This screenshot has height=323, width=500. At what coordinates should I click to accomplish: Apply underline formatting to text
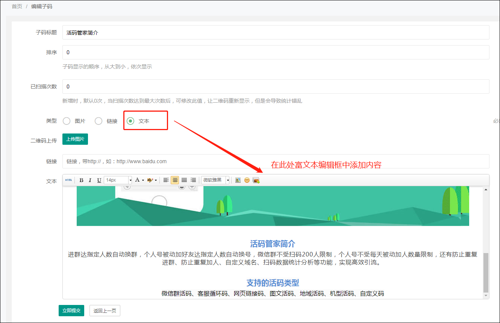coord(99,180)
